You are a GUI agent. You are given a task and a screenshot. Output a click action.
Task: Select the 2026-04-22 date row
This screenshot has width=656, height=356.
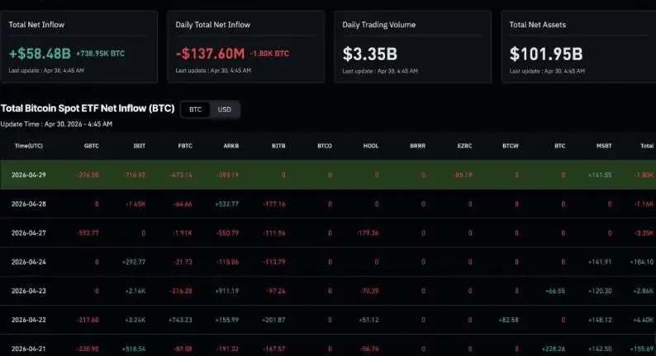328,320
